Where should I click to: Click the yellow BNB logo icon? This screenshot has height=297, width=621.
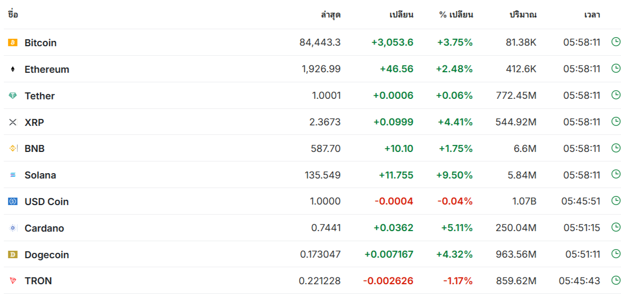(x=13, y=149)
